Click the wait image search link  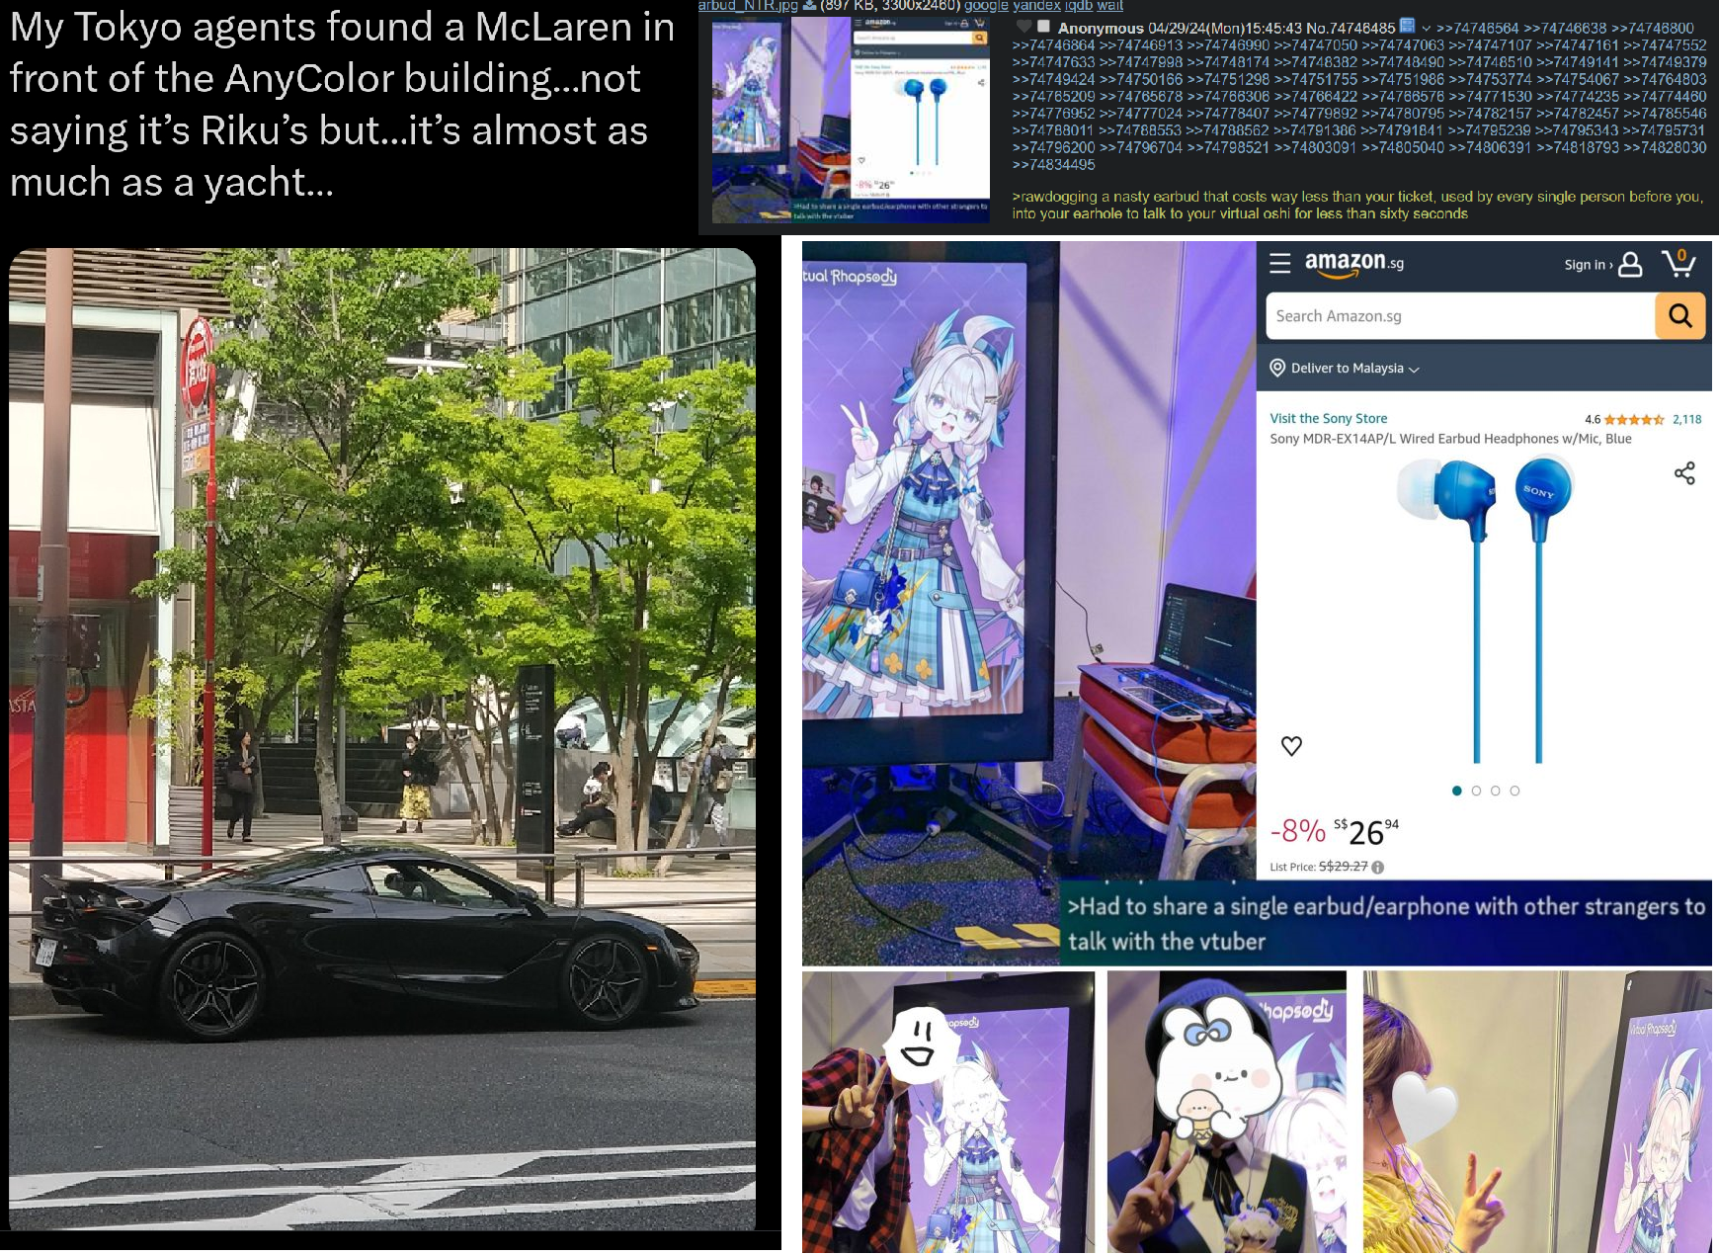pos(1109,6)
